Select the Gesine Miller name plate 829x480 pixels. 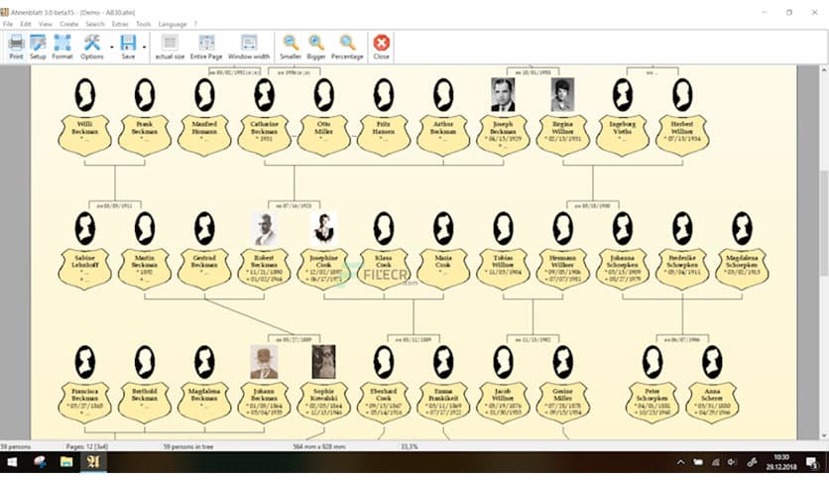(562, 402)
